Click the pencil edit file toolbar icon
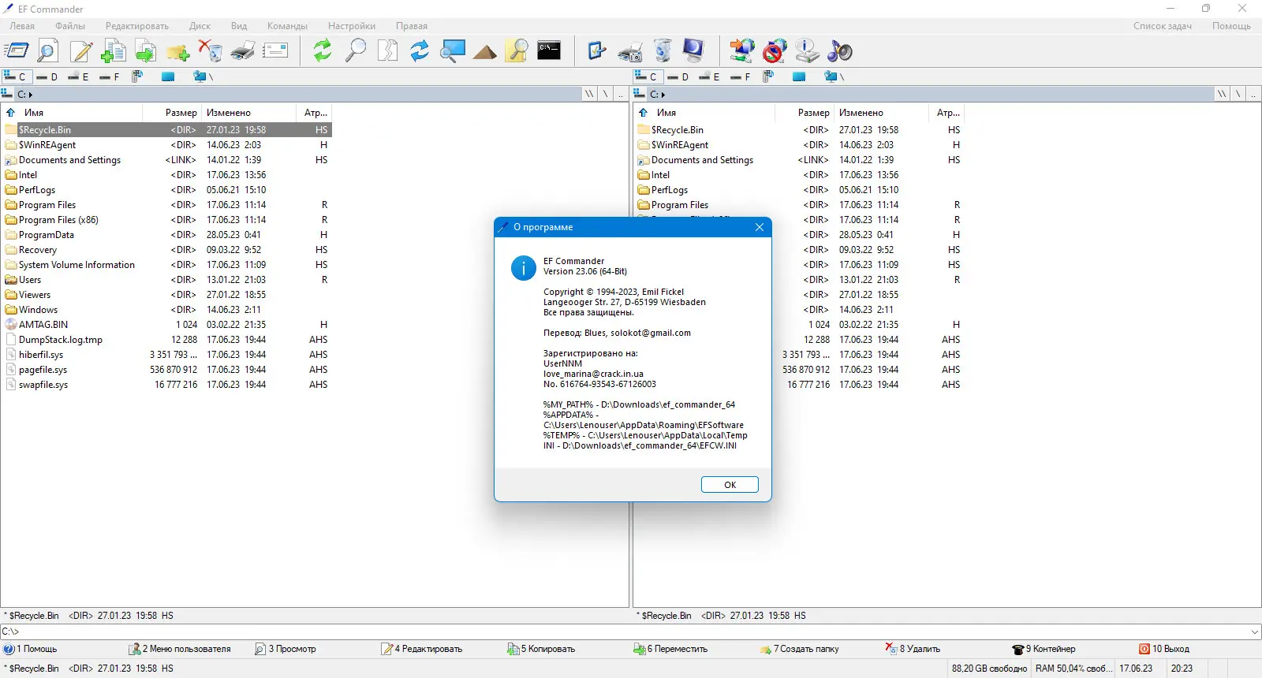Screen dimensions: 1262x678 point(80,51)
